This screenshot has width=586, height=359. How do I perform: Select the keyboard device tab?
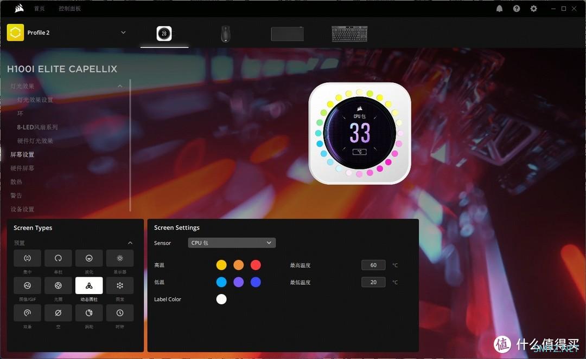(x=349, y=34)
